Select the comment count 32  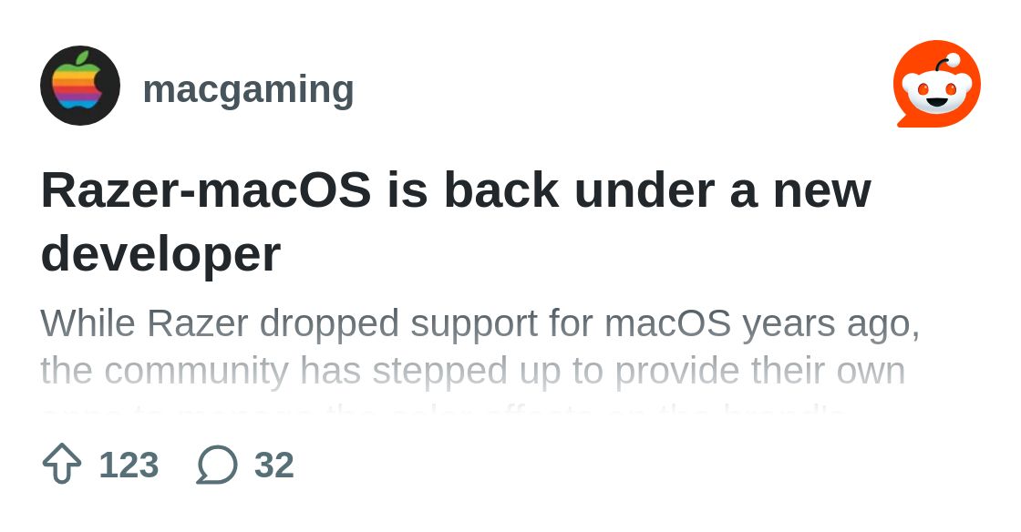(274, 465)
